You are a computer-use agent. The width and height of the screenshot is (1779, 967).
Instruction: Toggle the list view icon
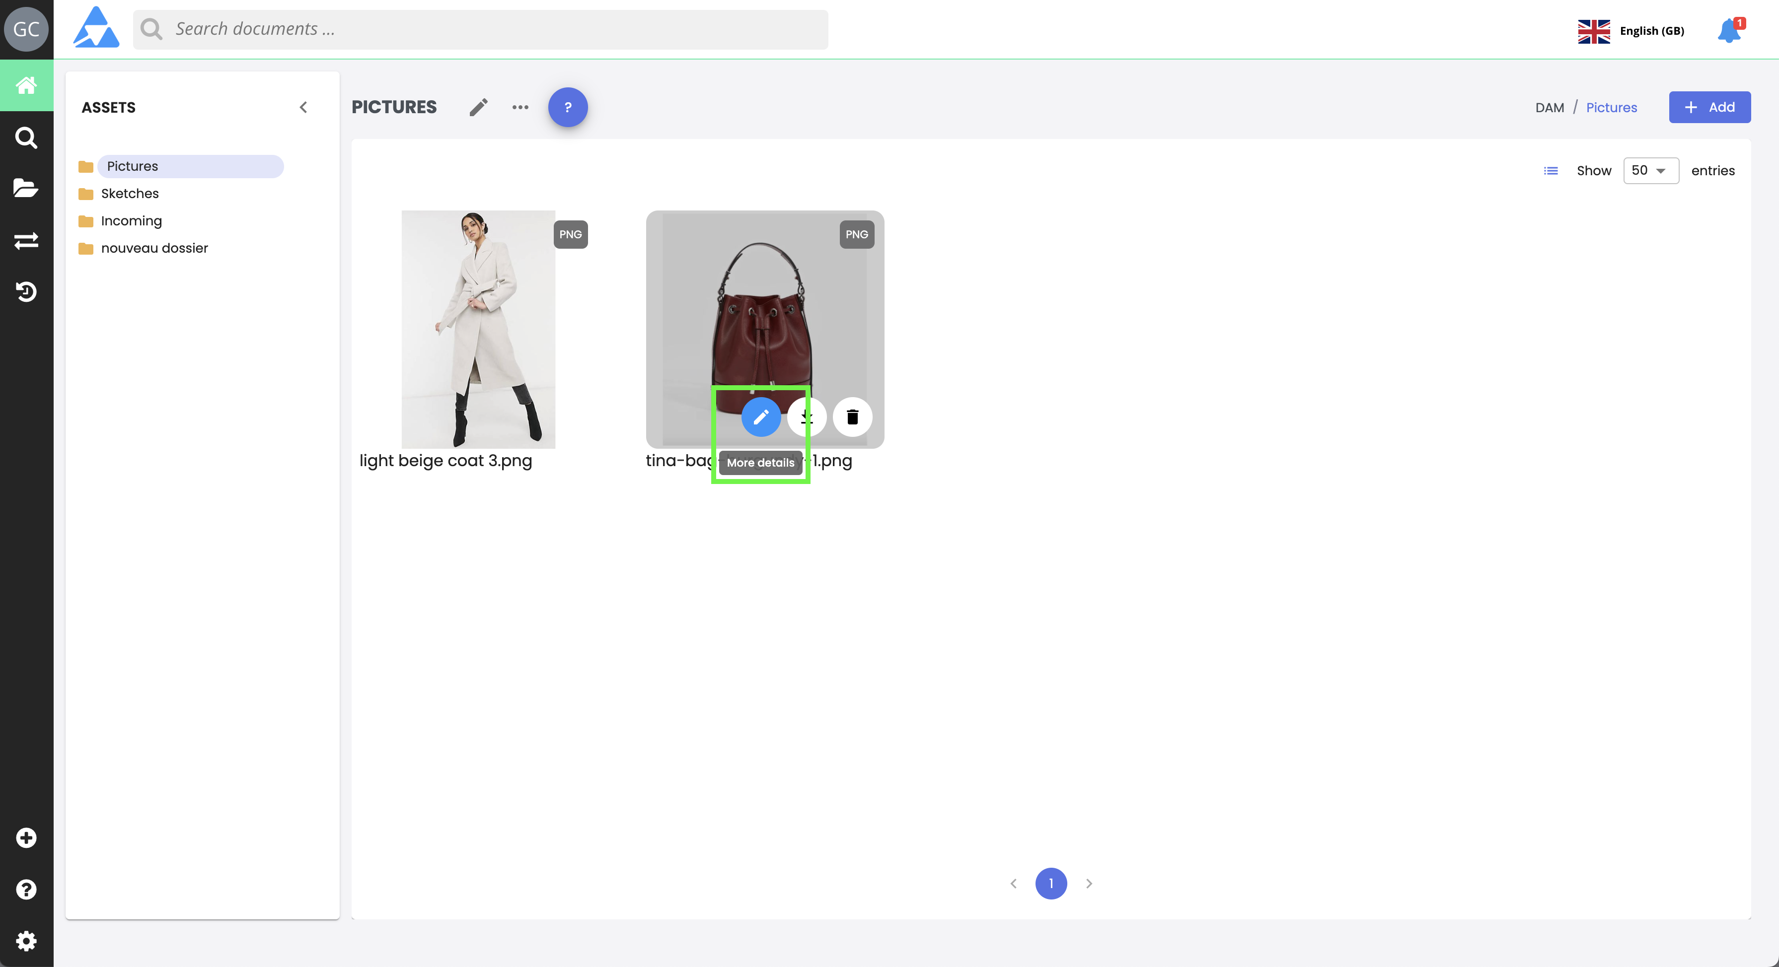click(1551, 170)
